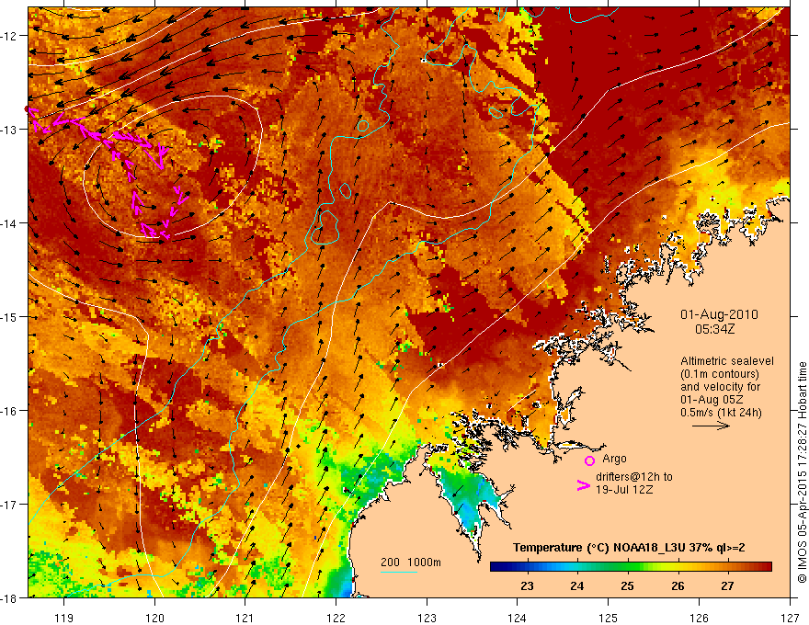The image size is (809, 625).
Task: Click the 'Altimetric sealevel' text
Action: pos(727,361)
